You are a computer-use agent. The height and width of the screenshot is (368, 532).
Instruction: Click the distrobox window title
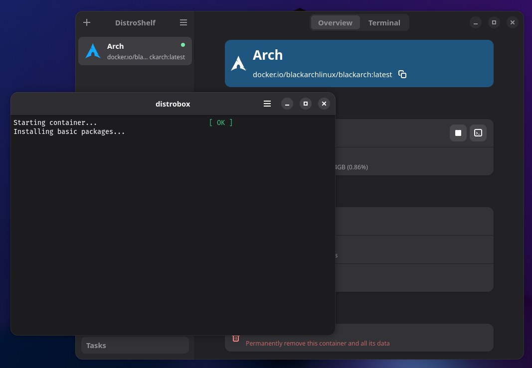(x=173, y=104)
